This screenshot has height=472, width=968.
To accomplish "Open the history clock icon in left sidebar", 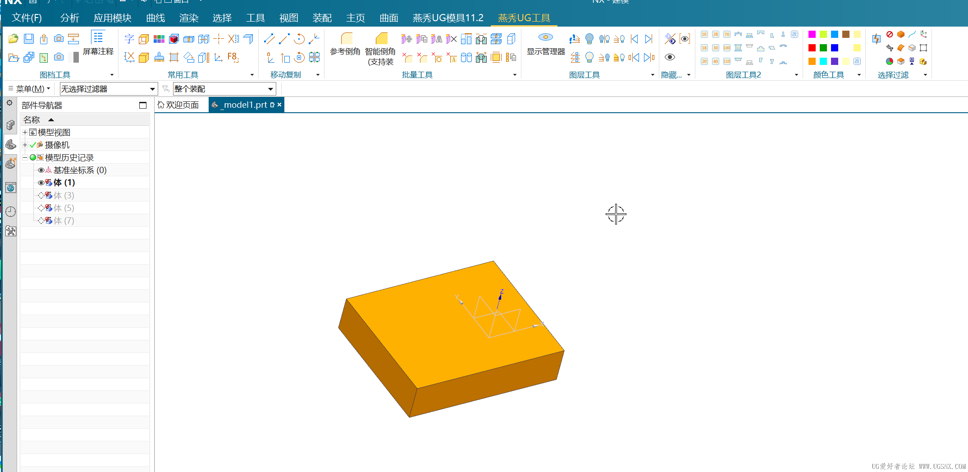I will point(11,211).
